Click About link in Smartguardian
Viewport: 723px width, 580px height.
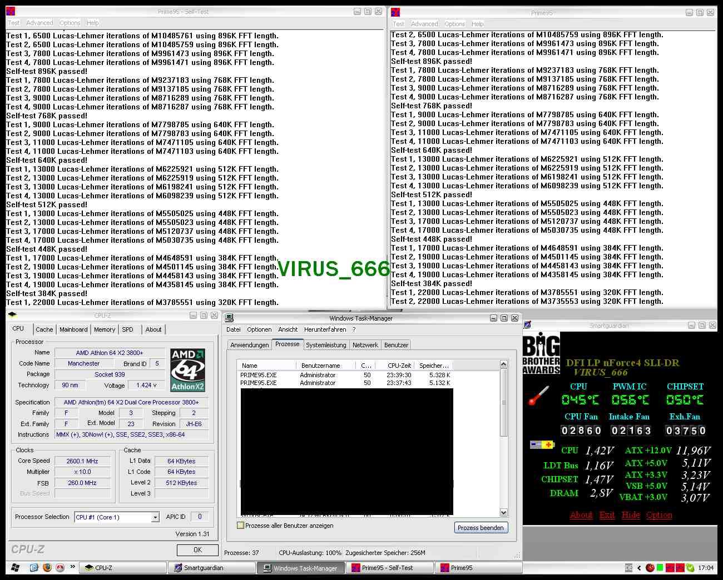point(581,515)
